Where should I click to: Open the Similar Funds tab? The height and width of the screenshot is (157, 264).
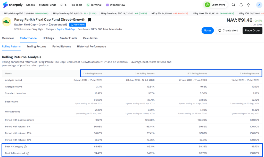click(x=68, y=38)
